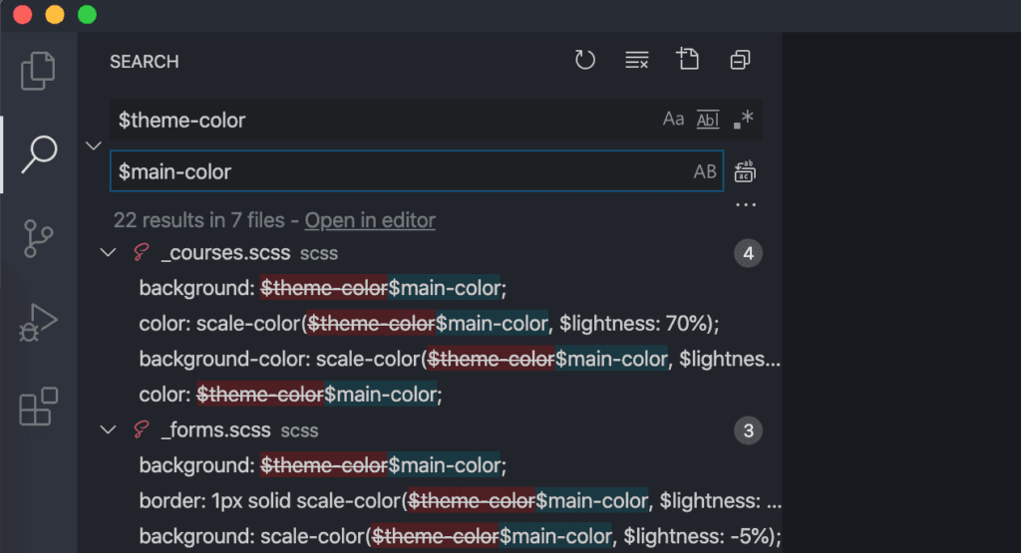The width and height of the screenshot is (1021, 553).
Task: Click the SEARCH panel title
Action: [144, 62]
